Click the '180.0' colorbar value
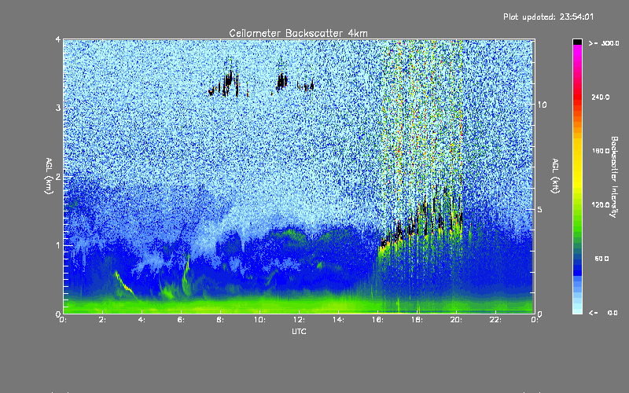Screen dimensions: 629x393 pos(601,151)
